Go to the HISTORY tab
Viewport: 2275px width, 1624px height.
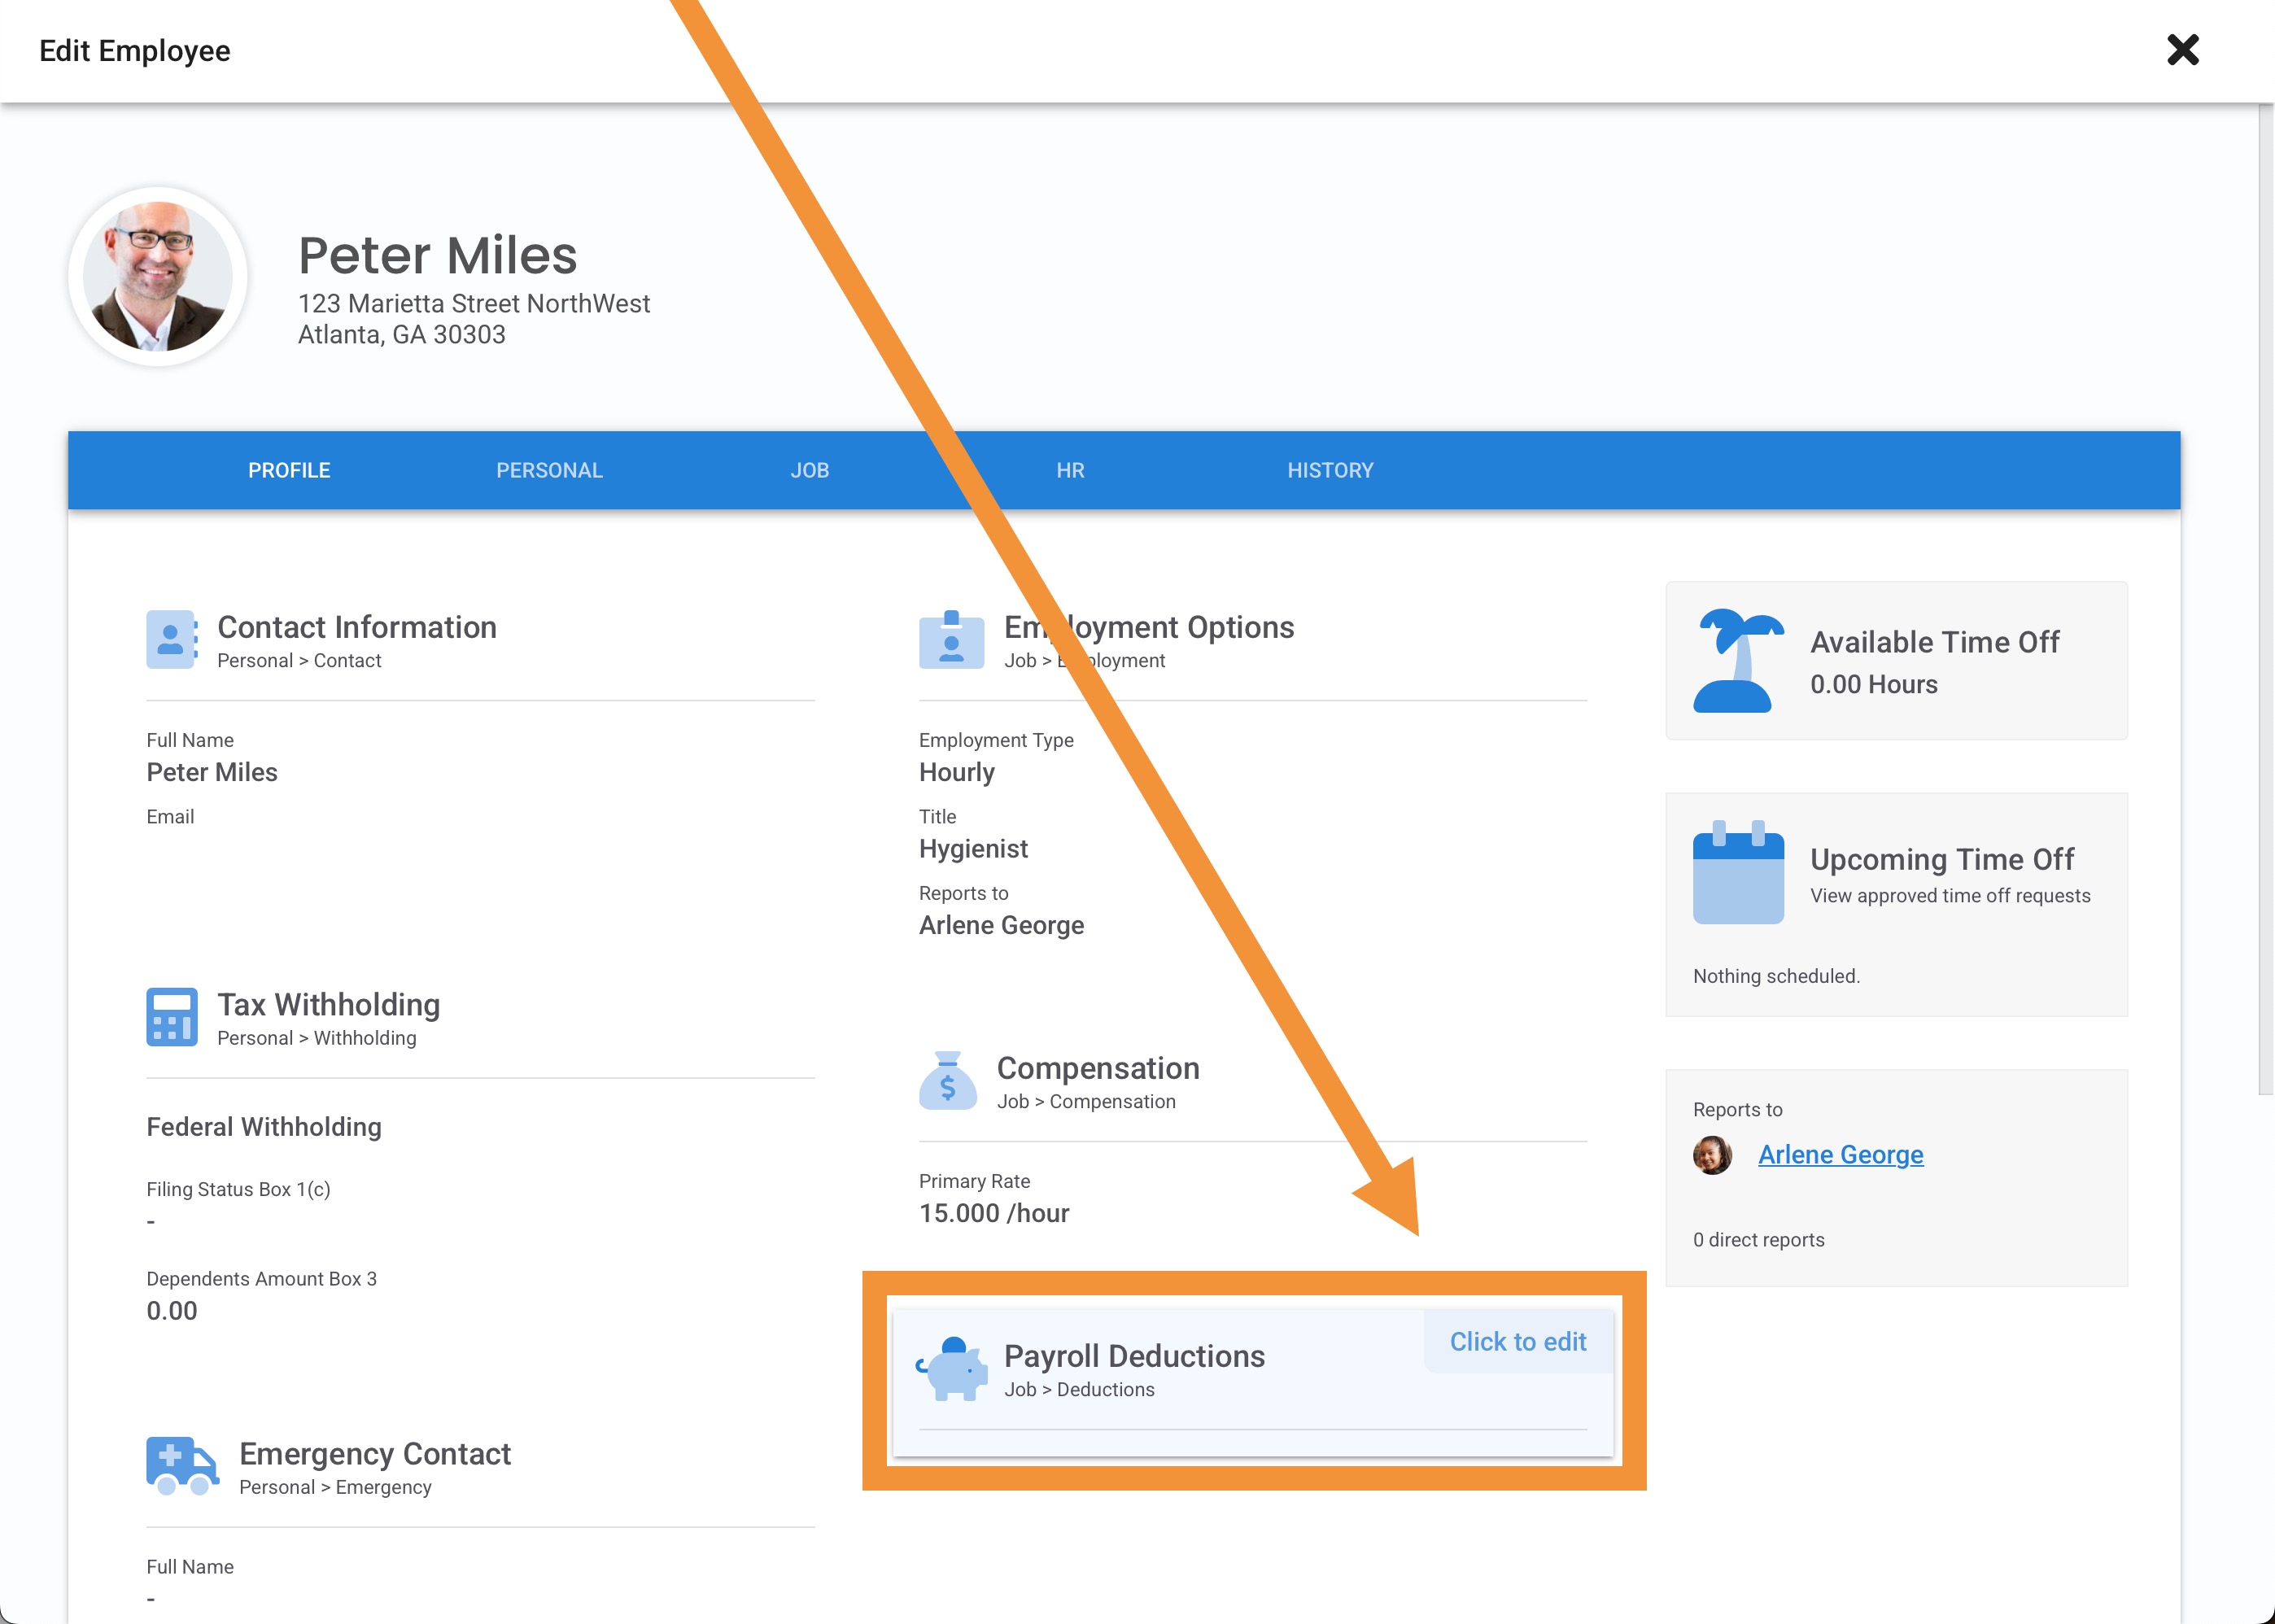pyautogui.click(x=1329, y=470)
